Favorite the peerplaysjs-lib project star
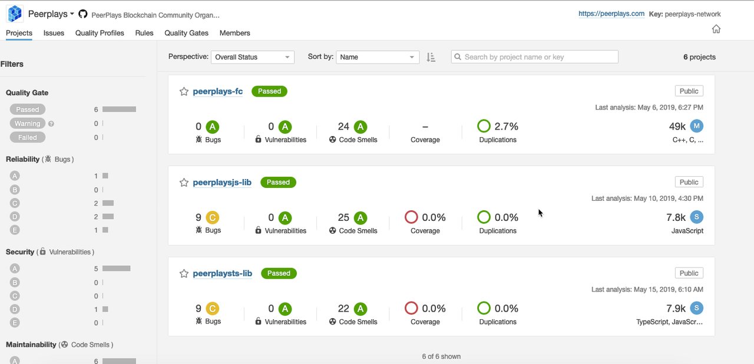Viewport: 754px width, 364px height. (x=184, y=183)
